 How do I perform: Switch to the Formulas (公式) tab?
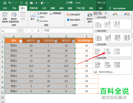click(44, 8)
